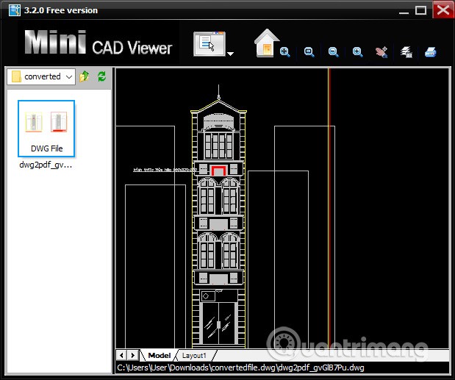Image resolution: width=455 pixels, height=380 pixels.
Task: Click the last magnifier zoom icon
Action: tap(357, 52)
